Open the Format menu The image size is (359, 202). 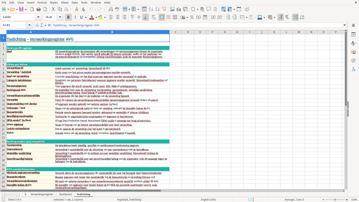point(42,2)
